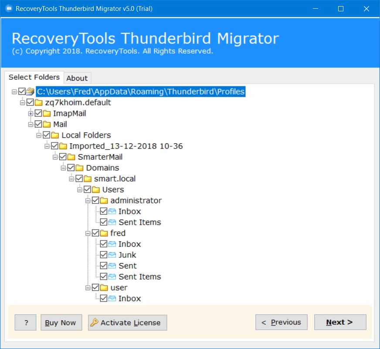The image size is (380, 349).
Task: Maximize the Thunderbird Migrator window
Action: [341, 9]
